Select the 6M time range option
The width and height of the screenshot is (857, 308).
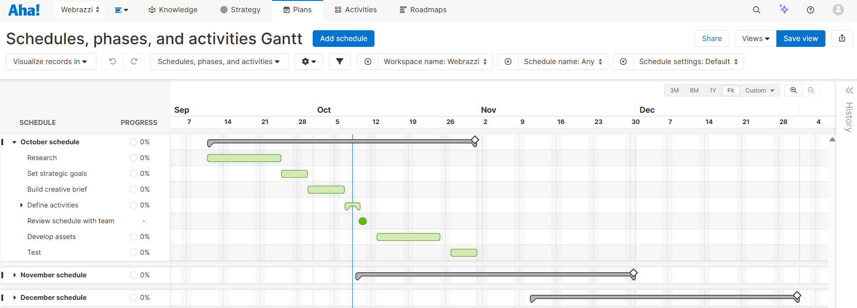click(694, 90)
